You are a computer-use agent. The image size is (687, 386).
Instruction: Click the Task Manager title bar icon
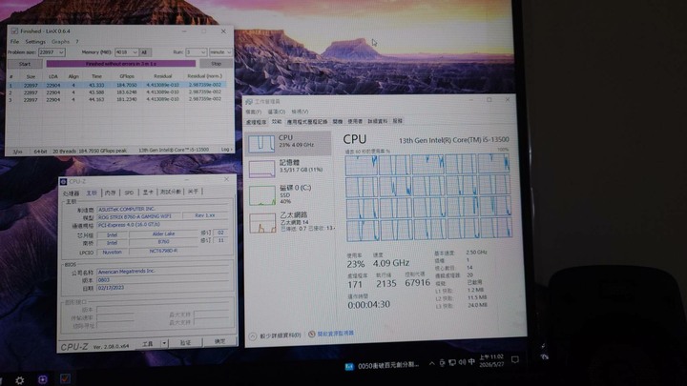tap(249, 102)
